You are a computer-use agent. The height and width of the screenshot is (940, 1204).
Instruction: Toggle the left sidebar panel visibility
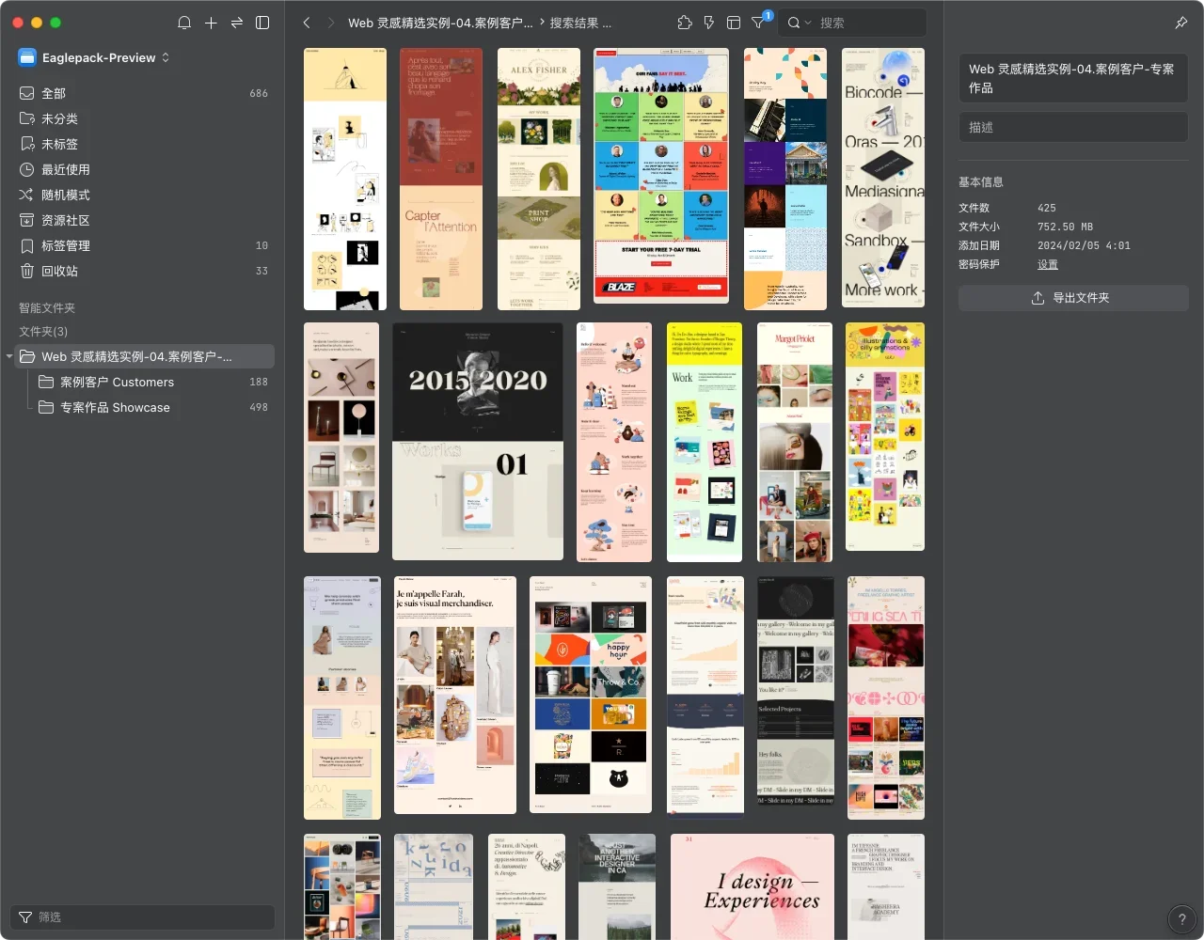click(263, 23)
